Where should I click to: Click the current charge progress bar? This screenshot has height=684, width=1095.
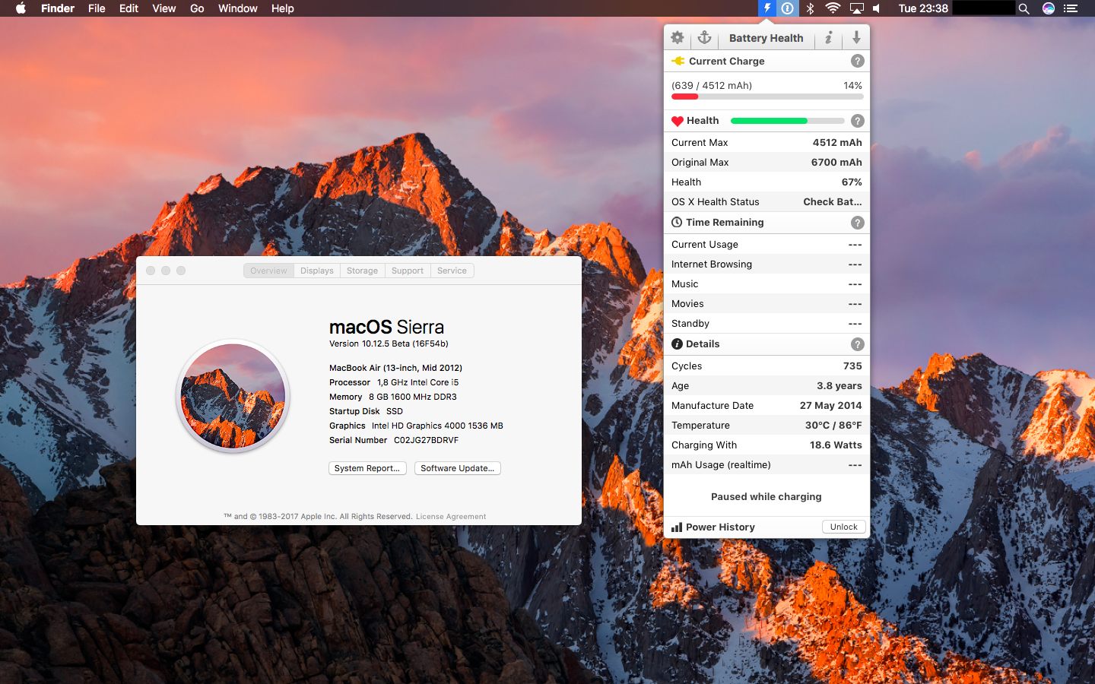(766, 97)
